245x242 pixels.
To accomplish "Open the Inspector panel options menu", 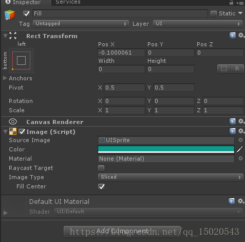I will tap(240, 3).
